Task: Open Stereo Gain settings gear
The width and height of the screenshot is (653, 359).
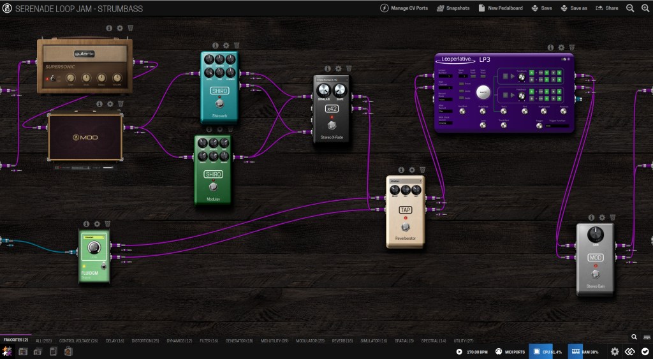Action: (602, 217)
